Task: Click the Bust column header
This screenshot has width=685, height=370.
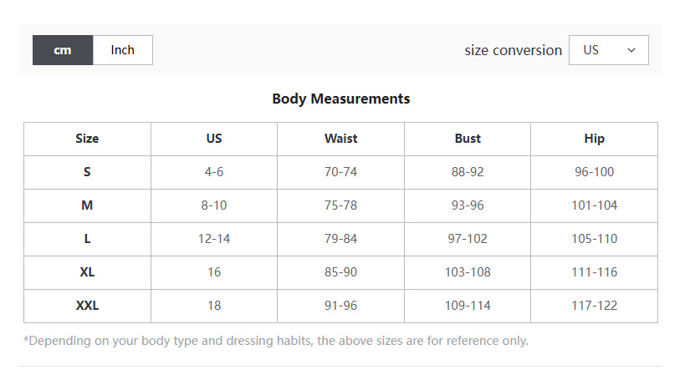Action: (x=468, y=139)
